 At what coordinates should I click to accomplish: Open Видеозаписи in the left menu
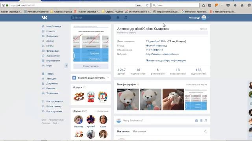pyautogui.click(x=53, y=61)
